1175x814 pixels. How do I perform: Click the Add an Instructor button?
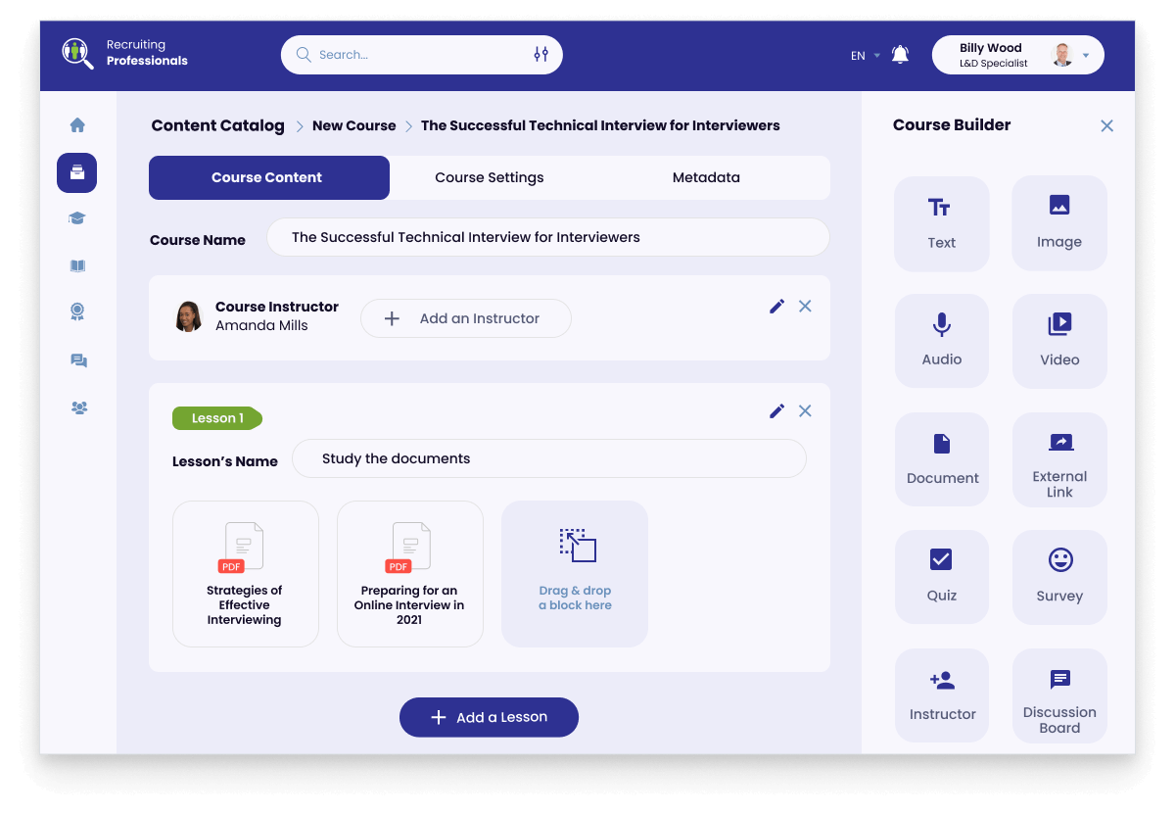pyautogui.click(x=465, y=318)
